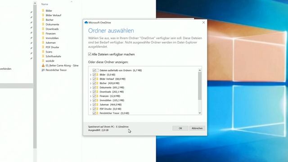Click Explorer navigation pane scroll-up arrow
The height and width of the screenshot is (162, 288).
tap(35, 3)
